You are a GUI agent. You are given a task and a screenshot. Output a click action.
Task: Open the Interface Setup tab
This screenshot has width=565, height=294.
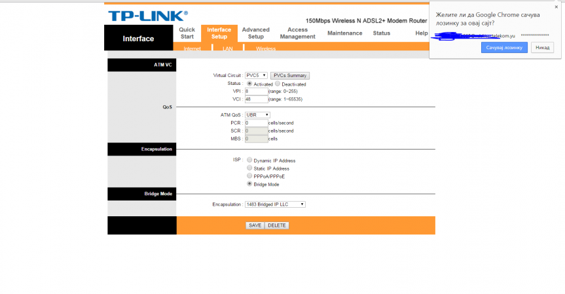point(219,33)
